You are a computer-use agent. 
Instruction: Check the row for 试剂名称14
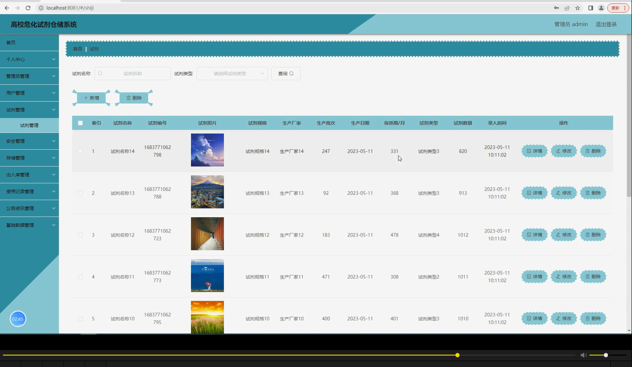click(80, 151)
